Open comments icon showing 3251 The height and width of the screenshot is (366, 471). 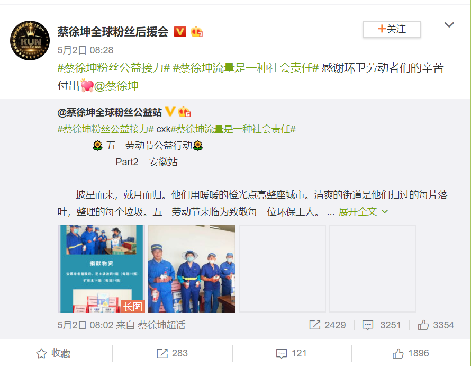coord(368,325)
